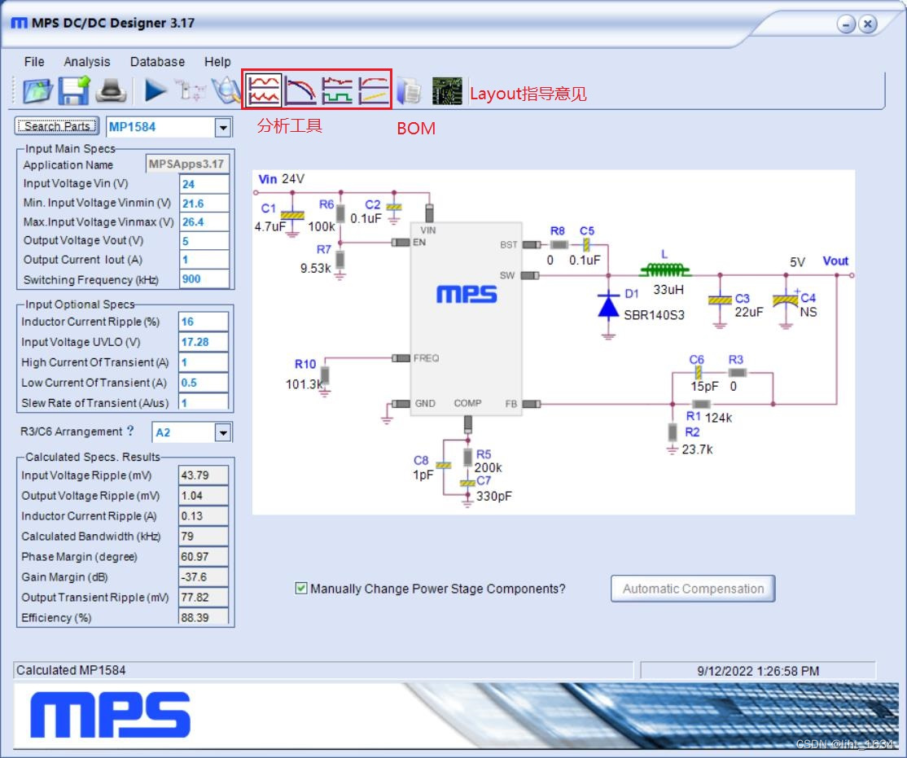Select resistor R6 100k symbol

(x=340, y=213)
